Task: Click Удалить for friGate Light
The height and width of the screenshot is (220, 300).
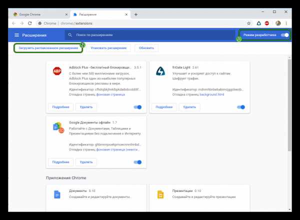Action: tap(189, 107)
